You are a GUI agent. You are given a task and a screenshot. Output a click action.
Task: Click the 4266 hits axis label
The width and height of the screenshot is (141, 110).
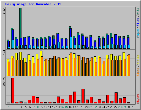click(x=4, y=11)
